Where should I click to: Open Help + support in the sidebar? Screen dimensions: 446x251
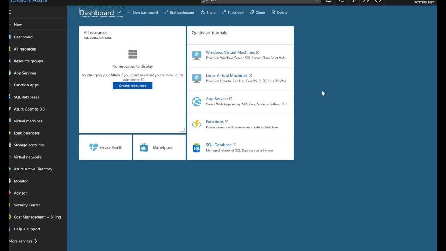coord(38,229)
